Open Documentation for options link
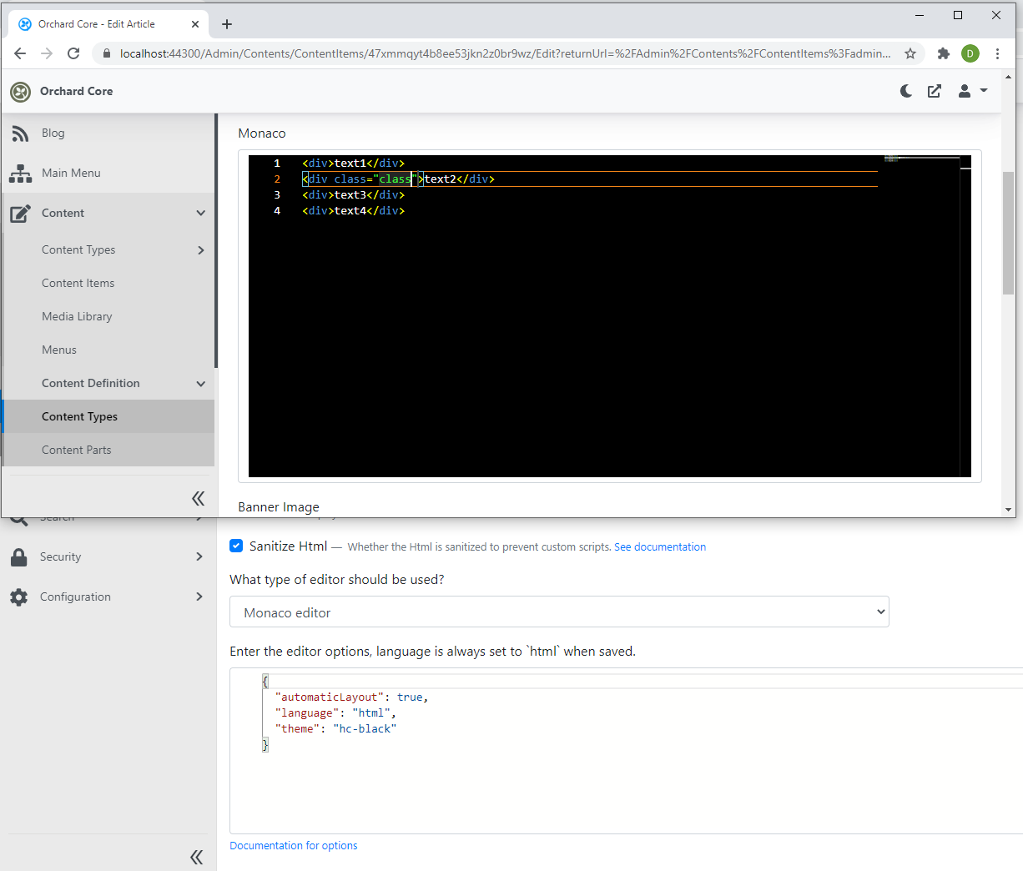 294,846
